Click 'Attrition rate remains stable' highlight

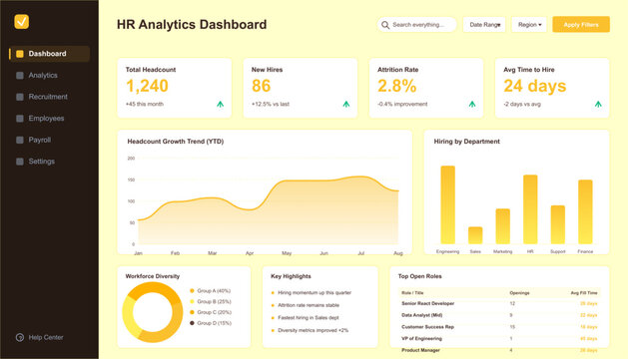pyautogui.click(x=309, y=305)
